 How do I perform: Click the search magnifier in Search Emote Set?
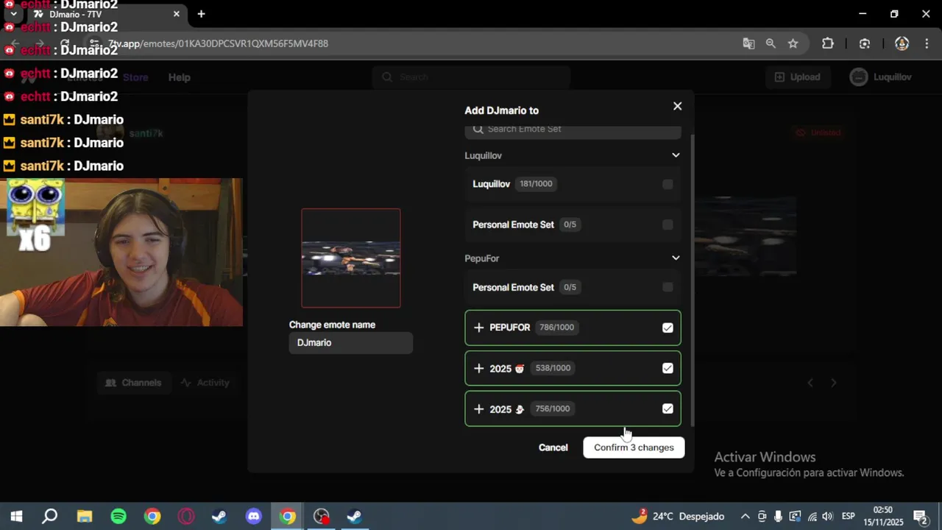coord(478,130)
